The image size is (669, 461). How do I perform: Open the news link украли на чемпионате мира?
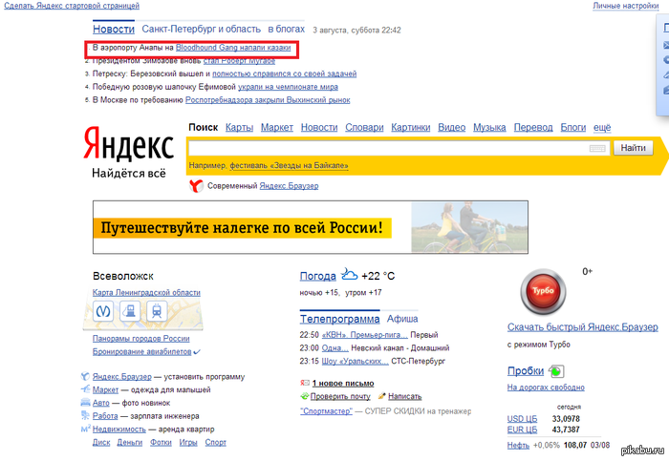288,87
